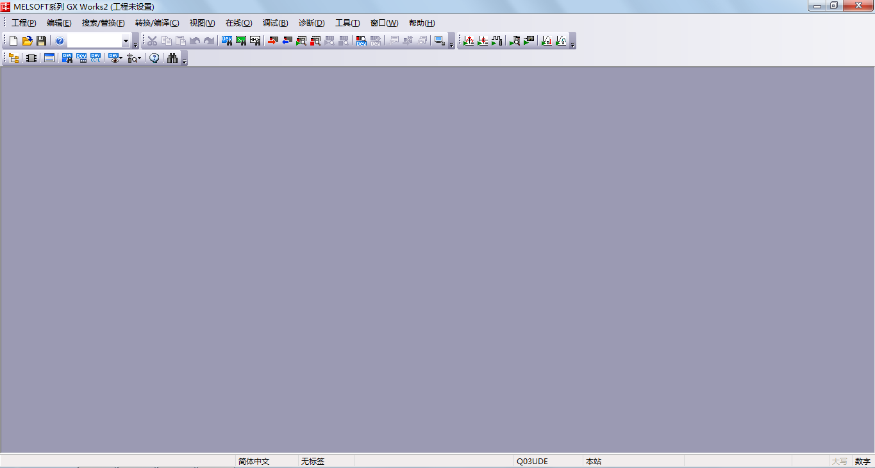Screen dimensions: 875x468
Task: Open the combo box dropdown arrow in the toolbar
Action: pos(126,41)
